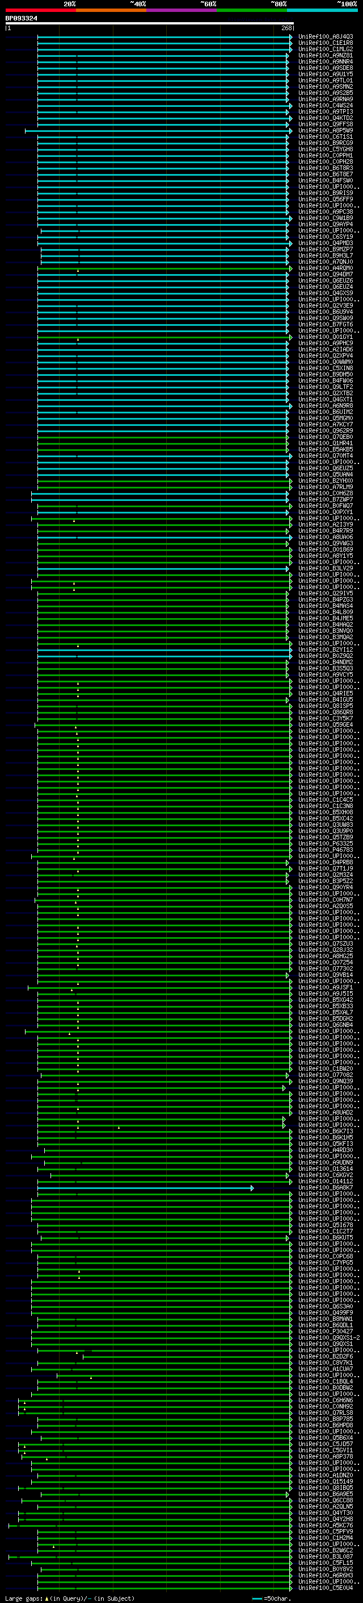This screenshot has width=363, height=1603.
Task: Select last hit label UniRef100_C5E0U4
Action: [x=326, y=1588]
